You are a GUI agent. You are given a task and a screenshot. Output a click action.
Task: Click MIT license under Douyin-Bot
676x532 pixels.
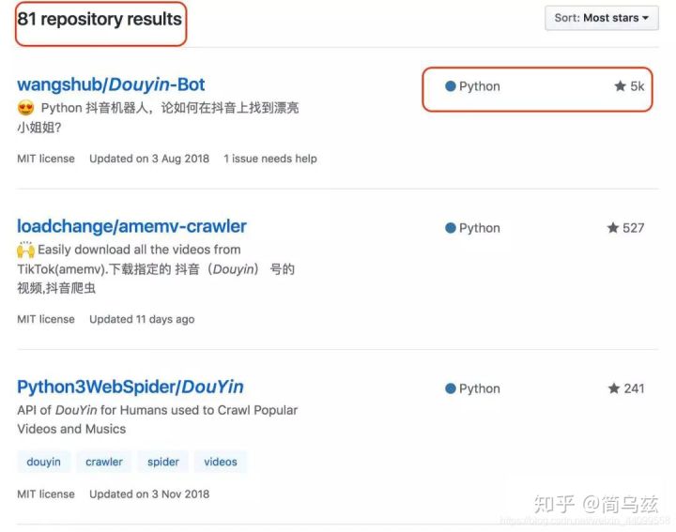pyautogui.click(x=46, y=159)
